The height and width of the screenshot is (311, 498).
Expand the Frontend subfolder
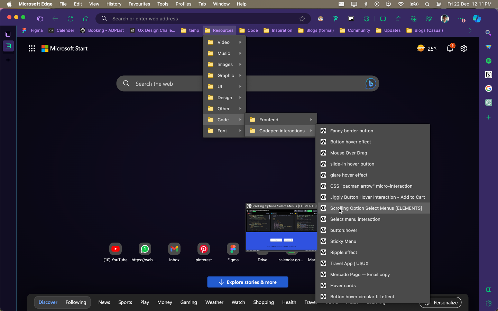tap(281, 120)
